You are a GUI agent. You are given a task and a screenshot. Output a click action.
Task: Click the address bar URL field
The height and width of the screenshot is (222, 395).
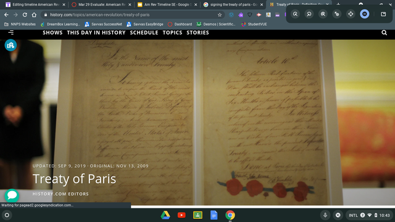pos(131,15)
